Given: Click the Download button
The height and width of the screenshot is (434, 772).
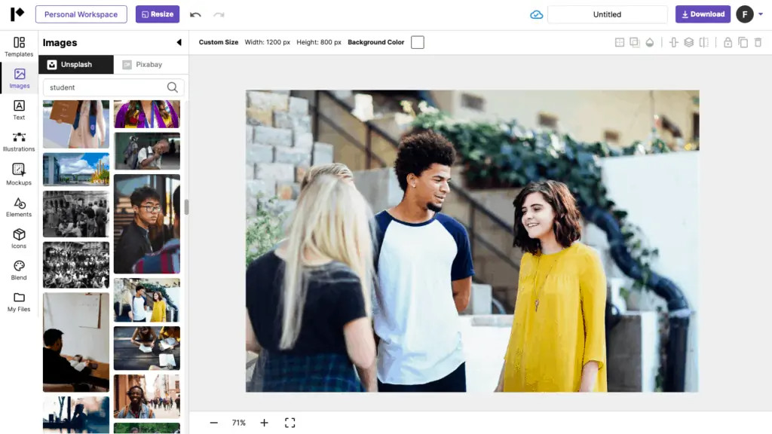Looking at the screenshot, I should coord(703,14).
